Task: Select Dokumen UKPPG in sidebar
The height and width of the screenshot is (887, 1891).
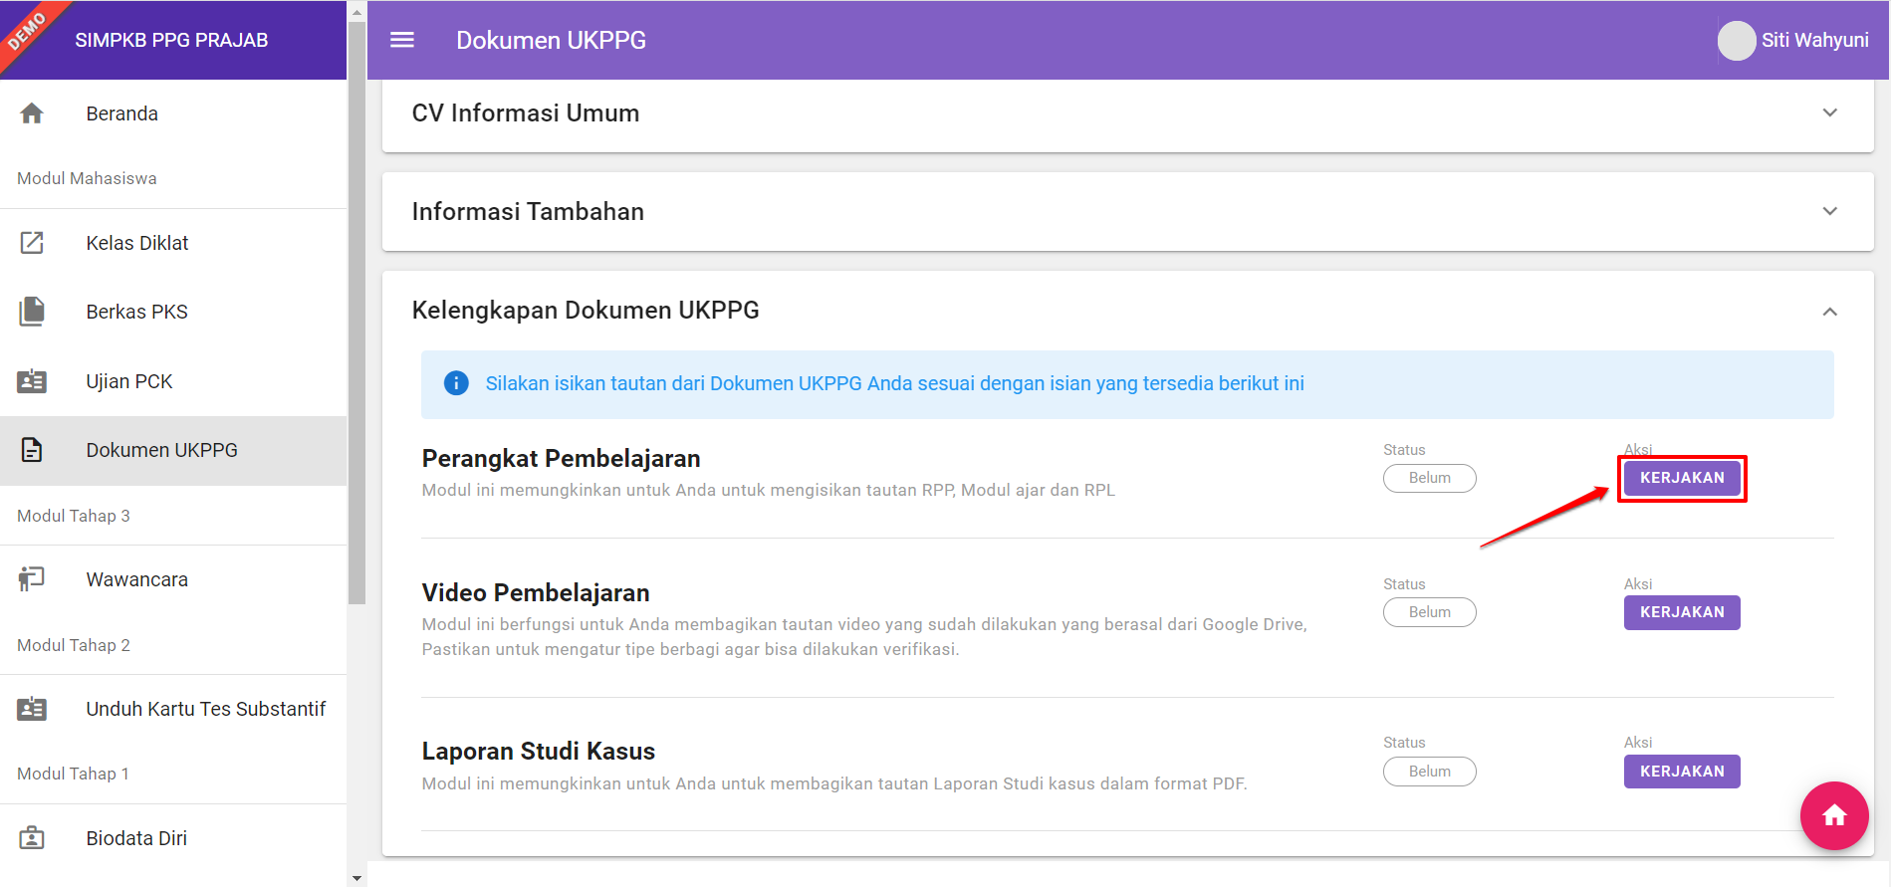Action: click(161, 450)
